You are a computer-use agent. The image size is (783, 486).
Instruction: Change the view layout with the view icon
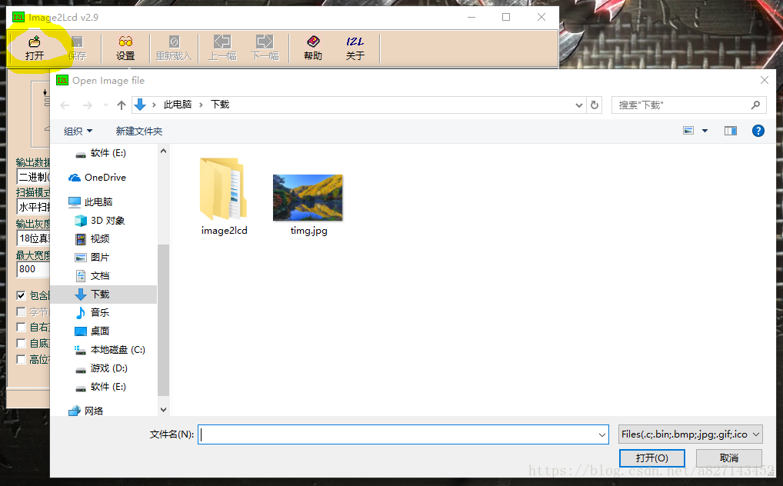click(x=688, y=131)
